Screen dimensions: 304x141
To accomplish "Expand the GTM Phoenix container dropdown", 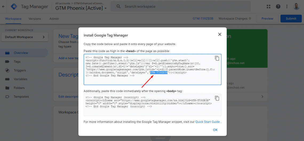I will 106,8.
